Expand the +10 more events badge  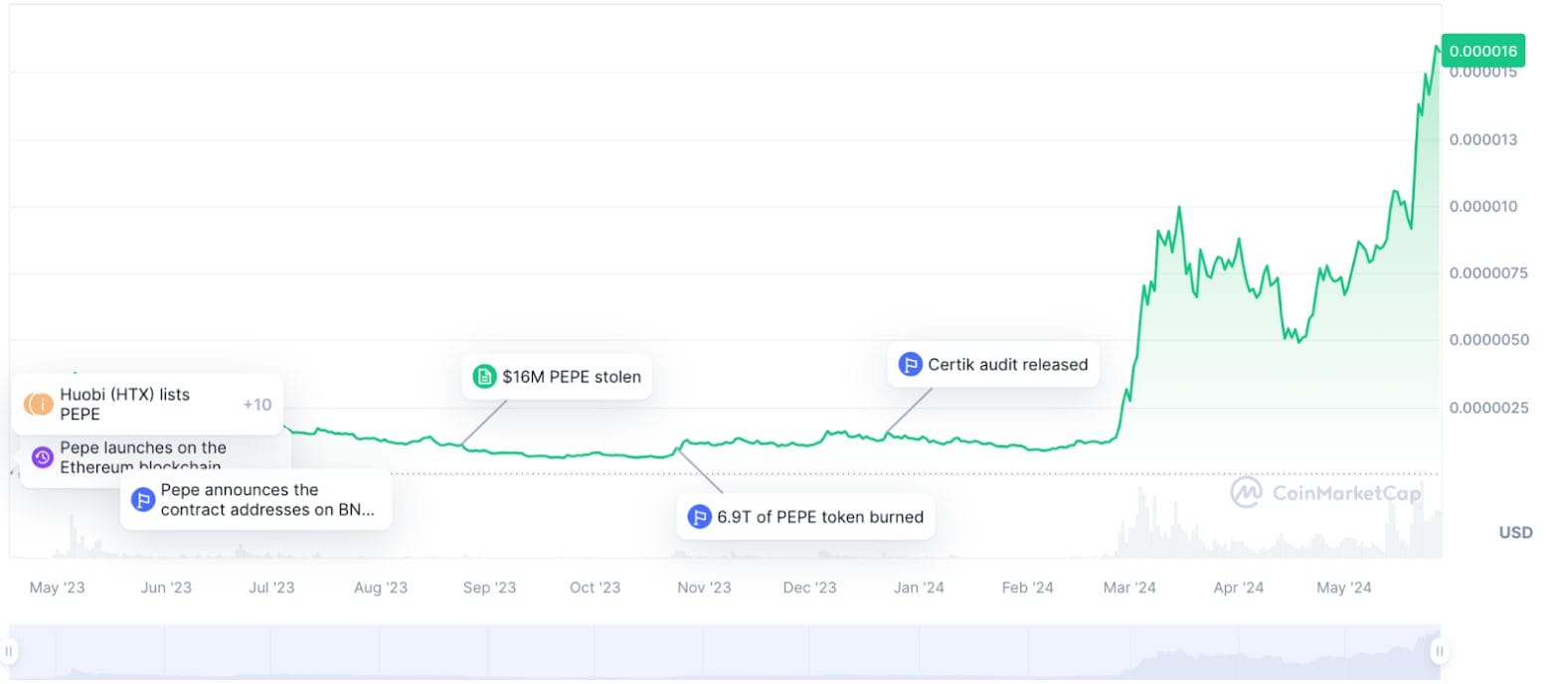pos(257,405)
